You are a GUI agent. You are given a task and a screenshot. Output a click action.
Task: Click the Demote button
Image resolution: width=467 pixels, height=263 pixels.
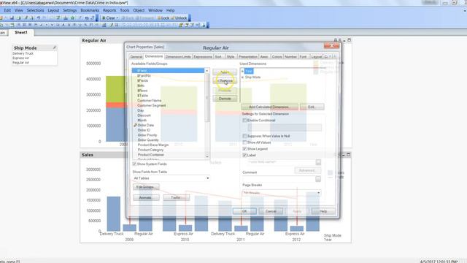225,99
